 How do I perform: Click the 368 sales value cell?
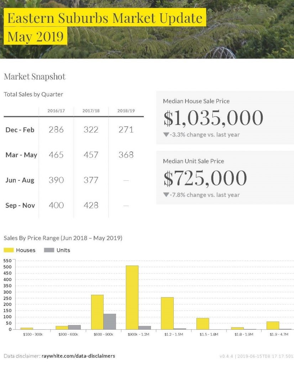[x=126, y=155]
